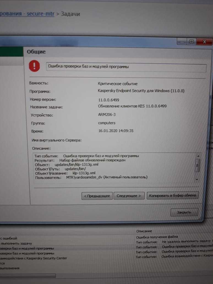Click time value '16.01.2020 14:09:35'

pyautogui.click(x=116, y=131)
